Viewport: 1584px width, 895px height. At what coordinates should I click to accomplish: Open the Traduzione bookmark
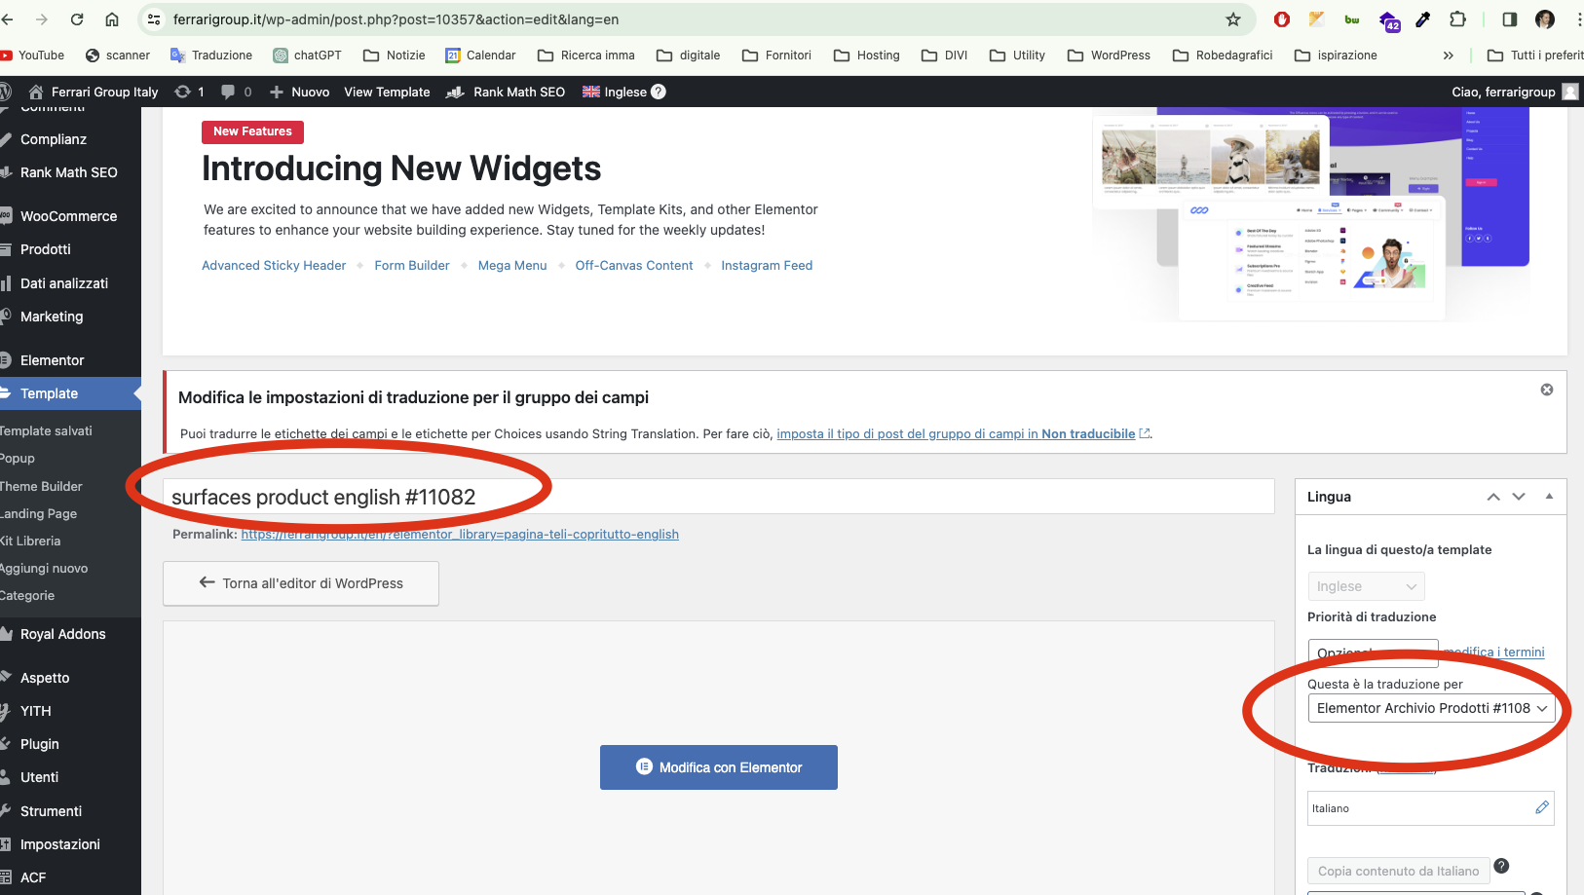pos(211,56)
